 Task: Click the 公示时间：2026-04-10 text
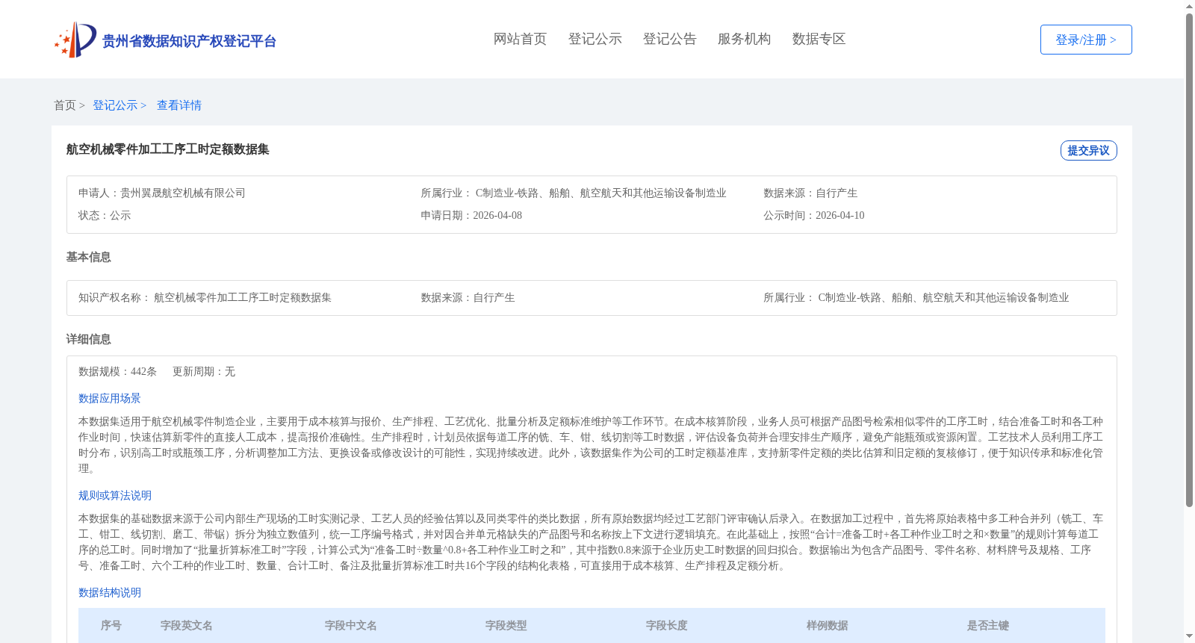click(814, 215)
